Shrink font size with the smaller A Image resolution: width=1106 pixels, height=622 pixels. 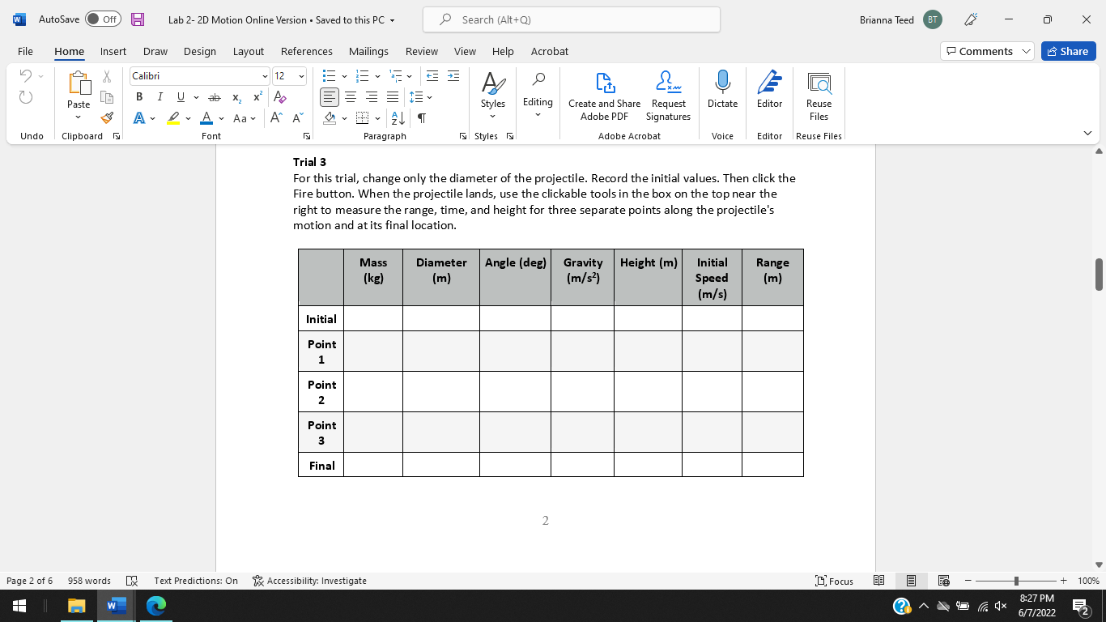click(x=297, y=118)
